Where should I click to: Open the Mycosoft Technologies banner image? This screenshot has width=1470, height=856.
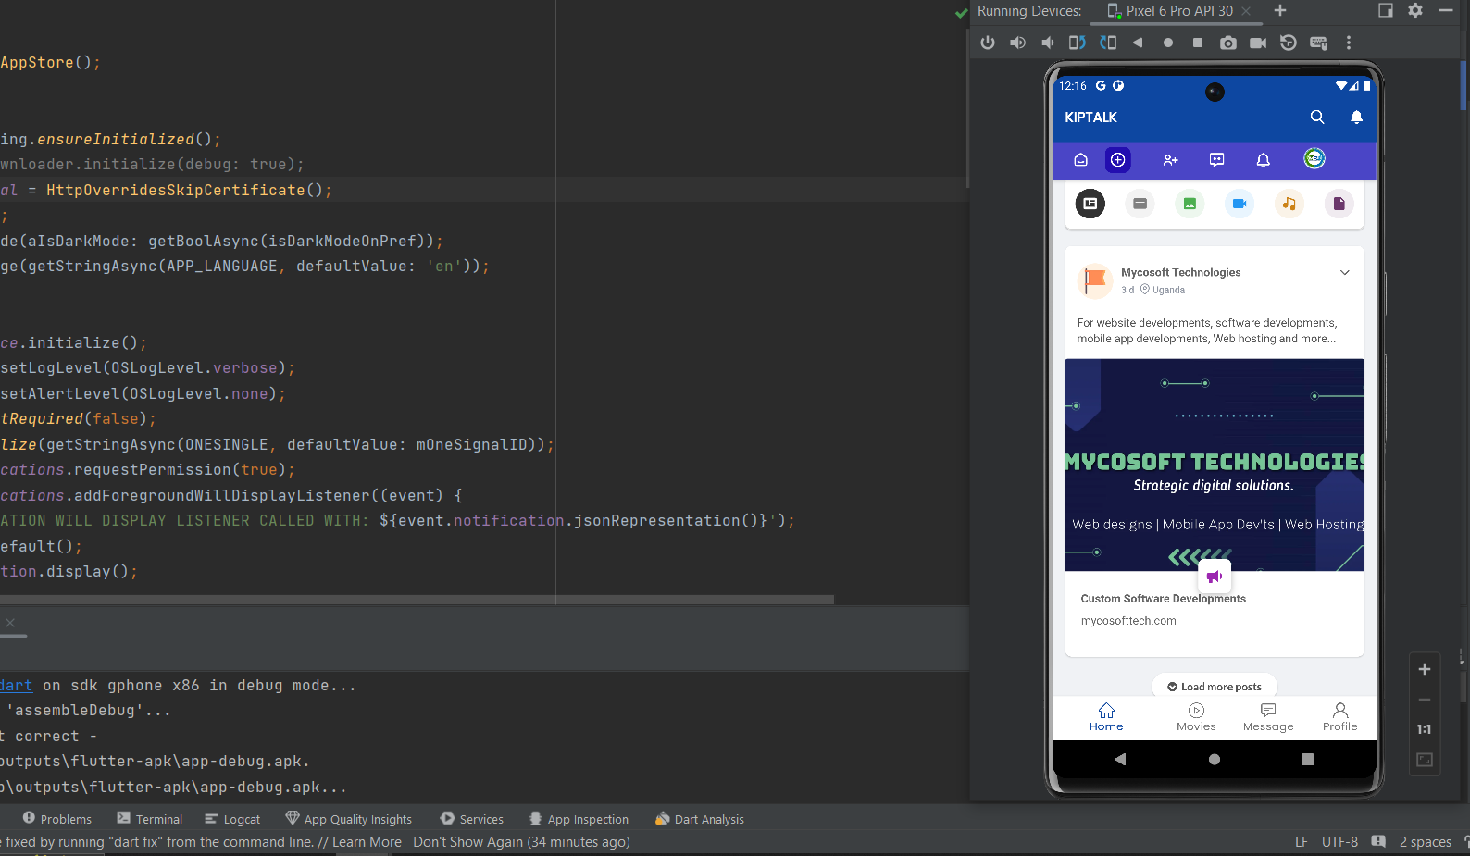[x=1215, y=465]
